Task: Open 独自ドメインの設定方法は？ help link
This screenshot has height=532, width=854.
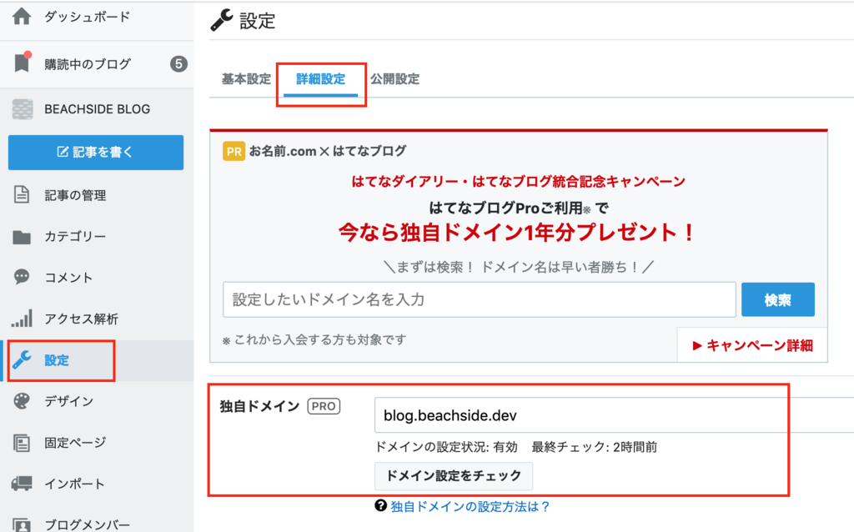Action: [x=470, y=506]
